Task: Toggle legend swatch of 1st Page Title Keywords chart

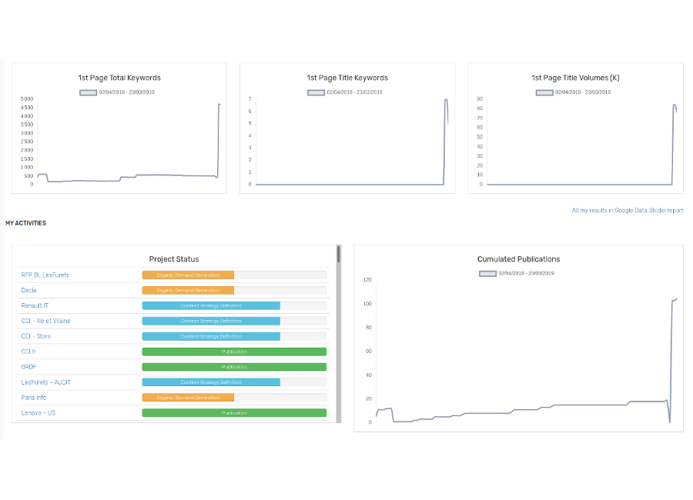Action: tap(316, 92)
